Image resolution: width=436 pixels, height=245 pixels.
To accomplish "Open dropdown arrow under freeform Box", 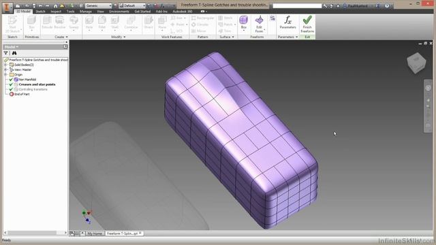I will [x=244, y=30].
